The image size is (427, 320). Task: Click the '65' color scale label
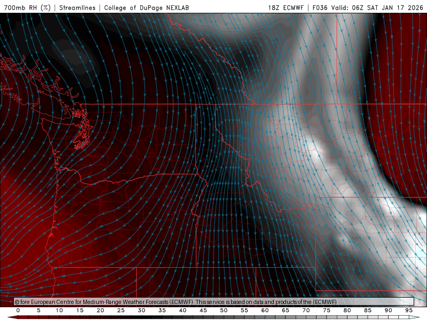point(285,310)
